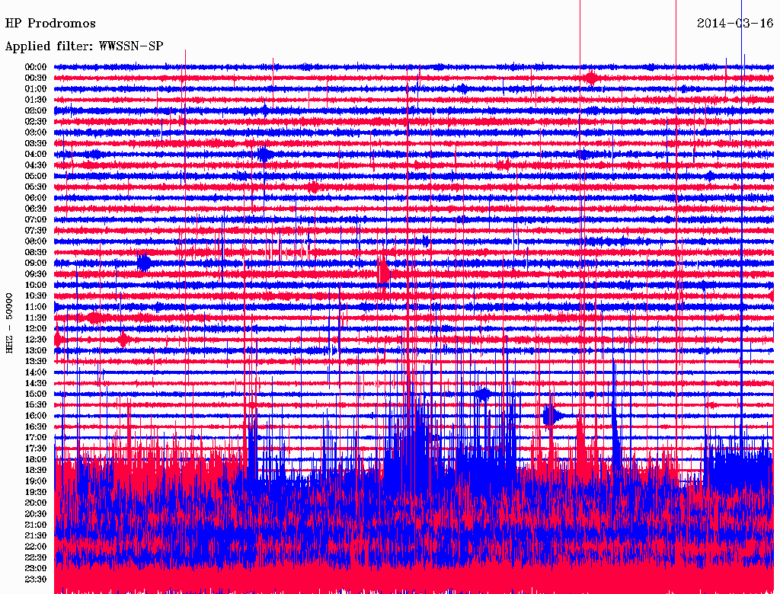
Task: Select the 13:00 time row label
Action: (x=36, y=350)
